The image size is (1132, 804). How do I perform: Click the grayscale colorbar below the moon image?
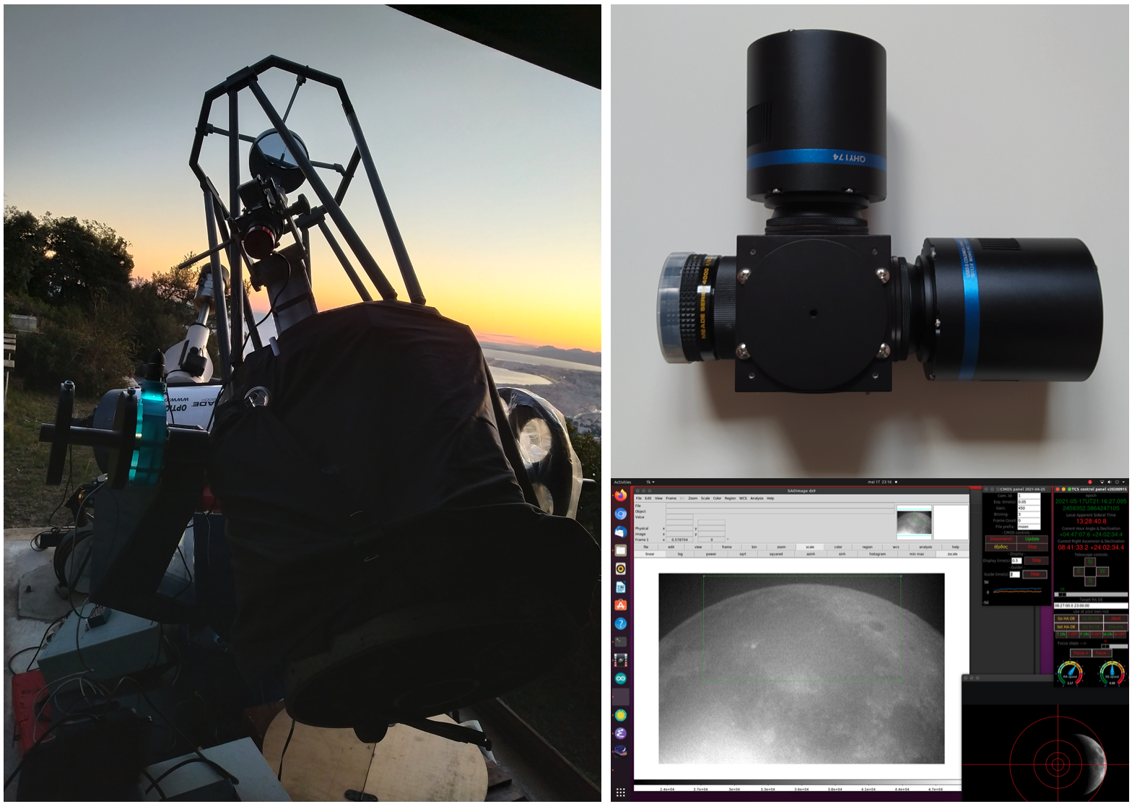[x=796, y=783]
